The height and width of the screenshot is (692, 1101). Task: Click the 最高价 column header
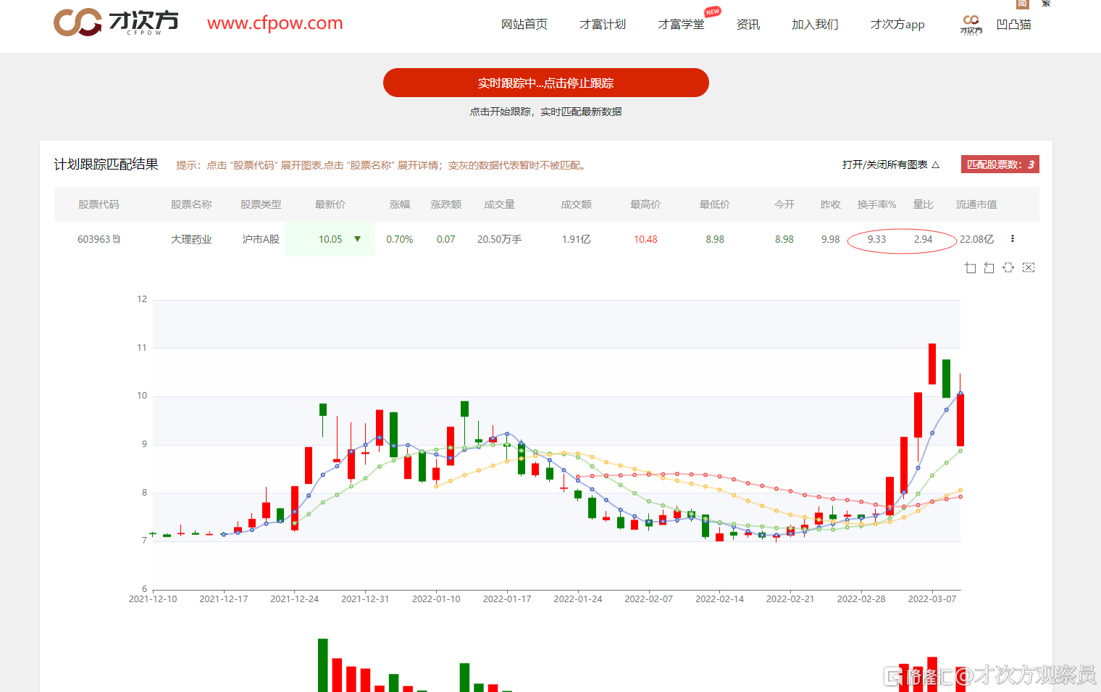[645, 204]
